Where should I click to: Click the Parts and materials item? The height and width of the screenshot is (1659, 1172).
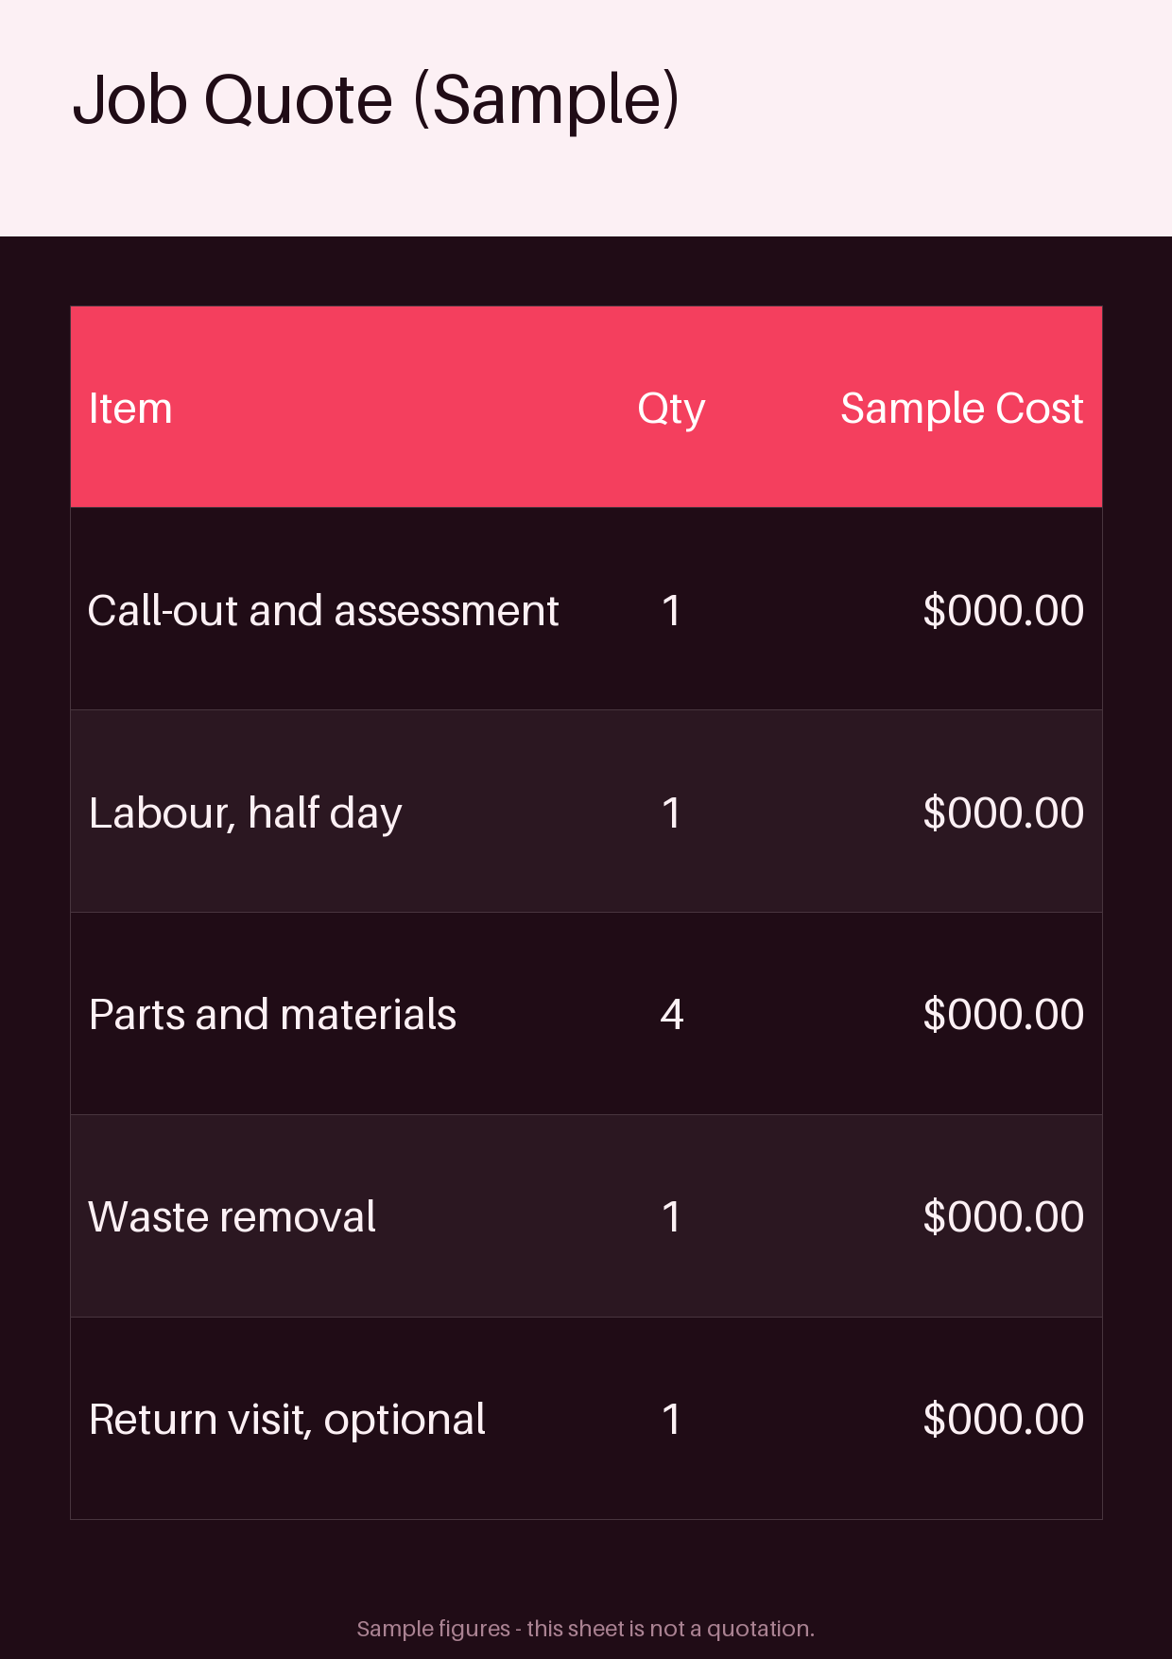(272, 1014)
